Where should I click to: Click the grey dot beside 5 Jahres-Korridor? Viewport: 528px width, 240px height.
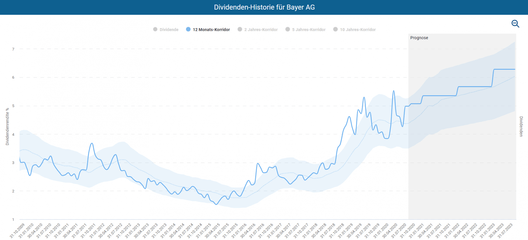coord(287,30)
